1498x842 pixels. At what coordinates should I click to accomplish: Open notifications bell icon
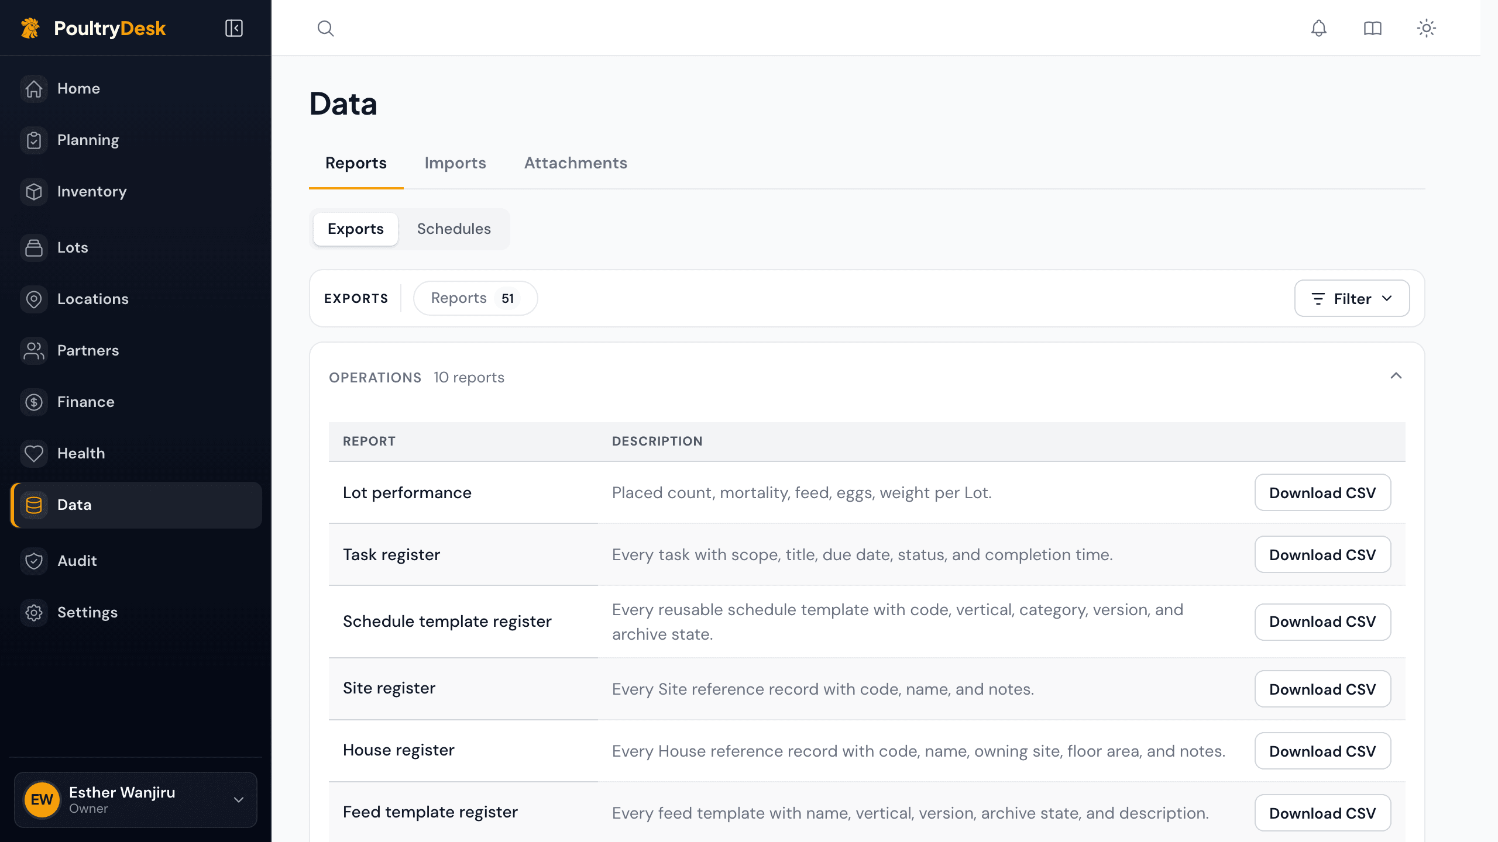(1318, 28)
